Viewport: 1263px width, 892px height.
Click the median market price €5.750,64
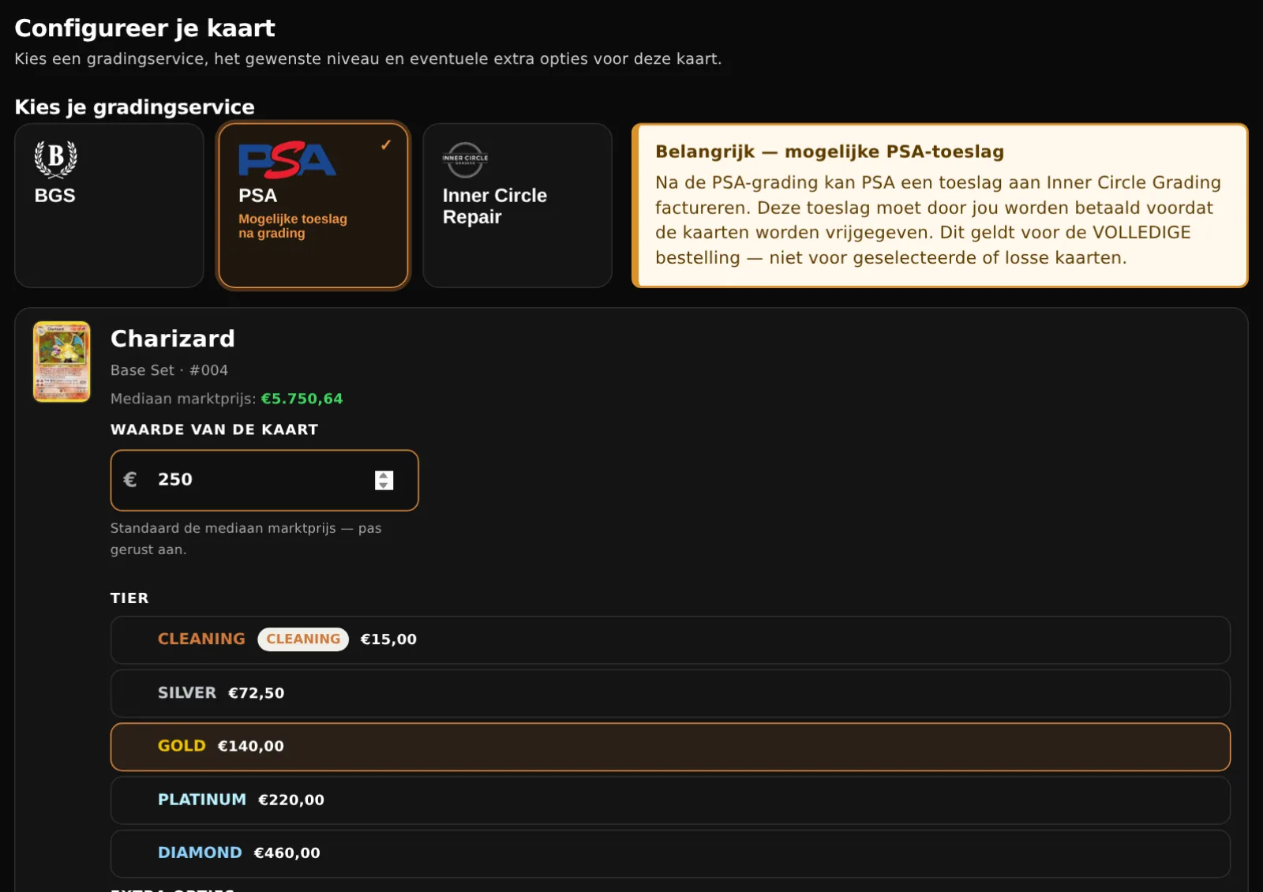[x=302, y=399]
